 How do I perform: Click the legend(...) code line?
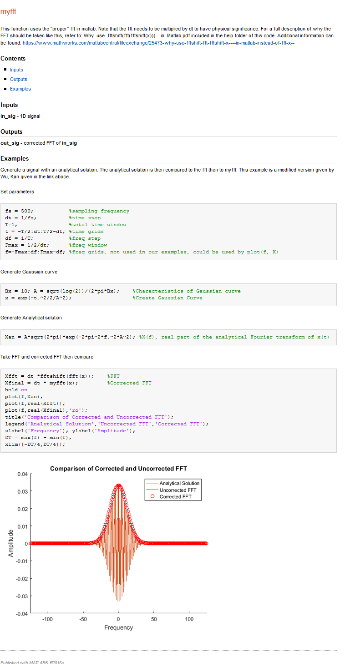[107, 424]
